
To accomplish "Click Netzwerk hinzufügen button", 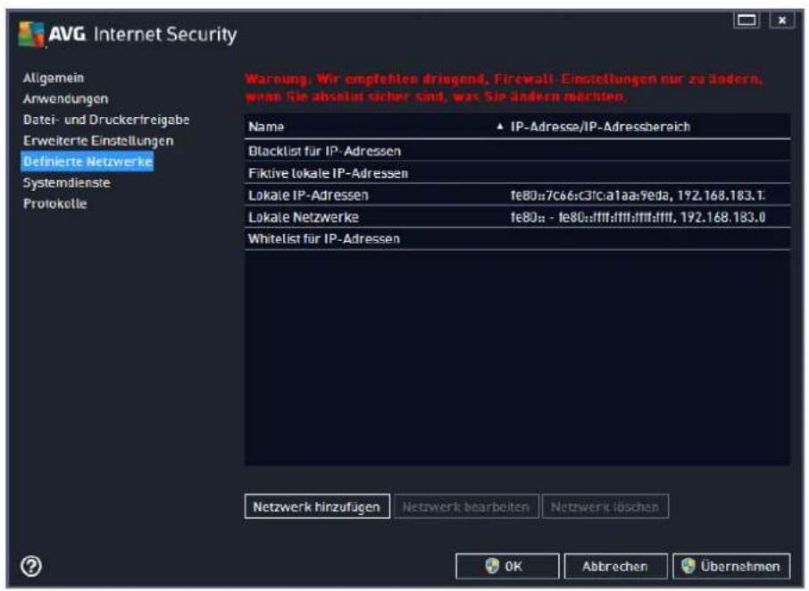I will click(x=317, y=506).
